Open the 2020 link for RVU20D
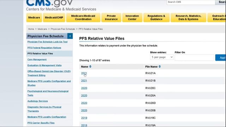 point(84,103)
